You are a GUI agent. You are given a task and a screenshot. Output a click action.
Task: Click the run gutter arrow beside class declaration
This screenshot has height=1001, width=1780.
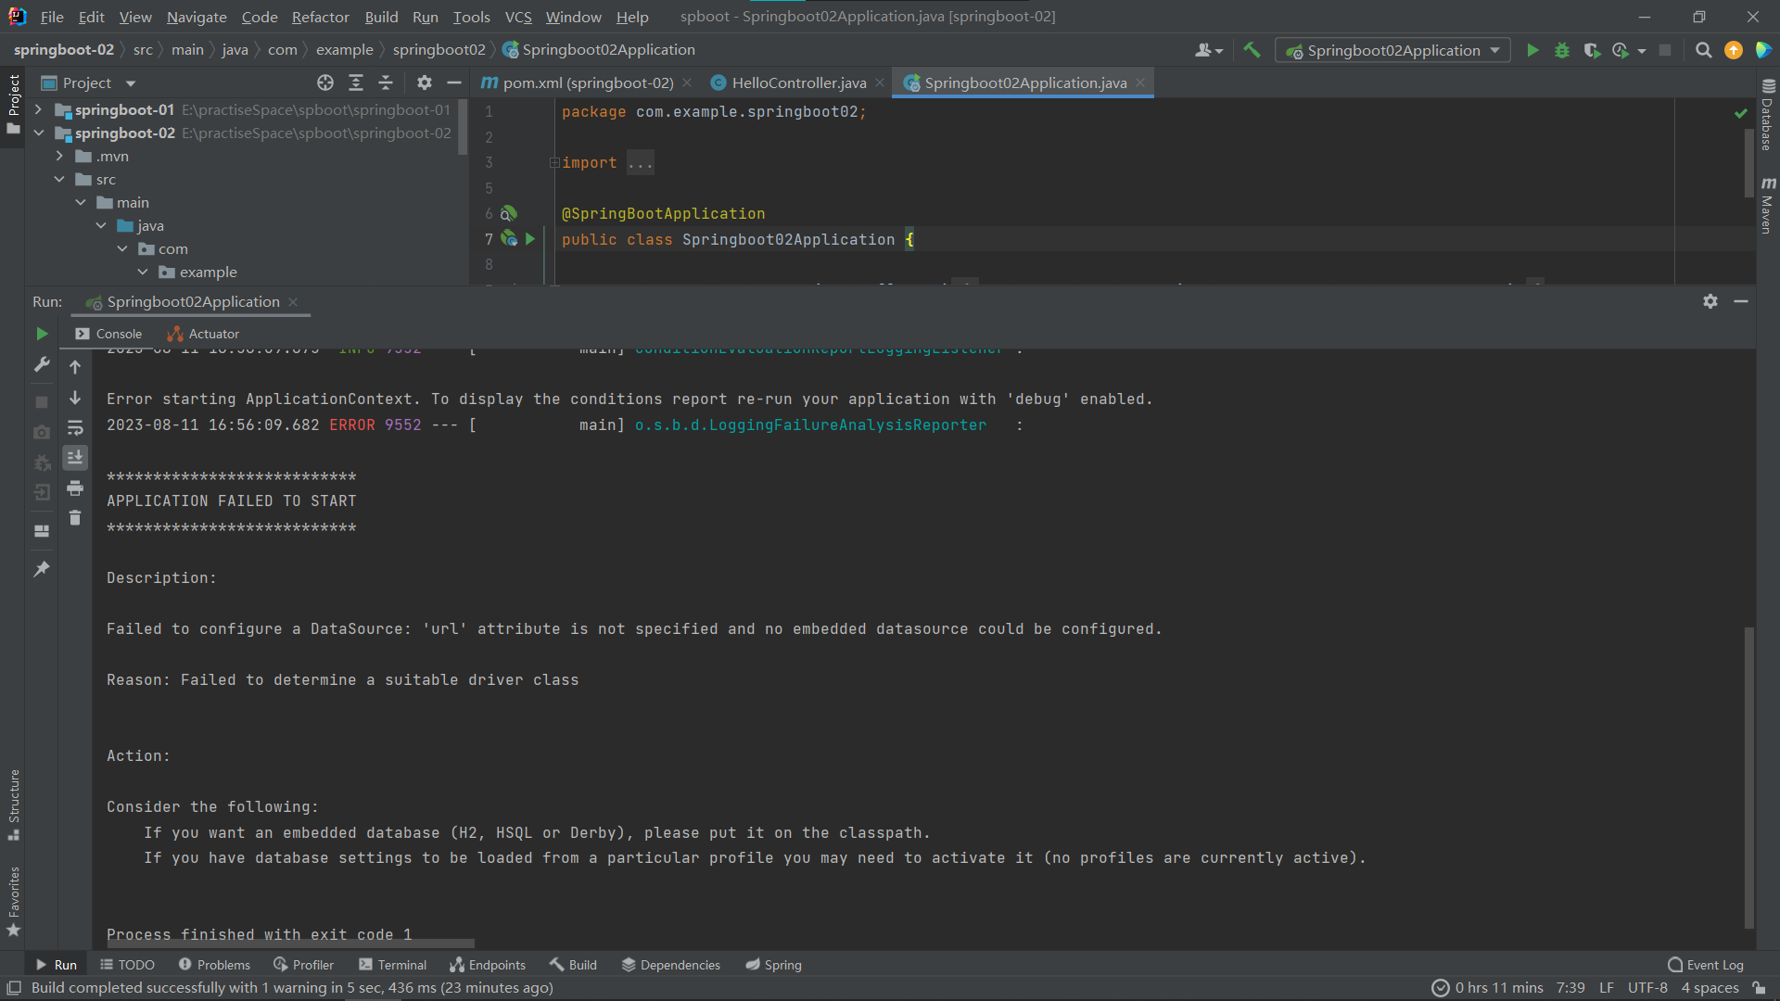click(530, 239)
